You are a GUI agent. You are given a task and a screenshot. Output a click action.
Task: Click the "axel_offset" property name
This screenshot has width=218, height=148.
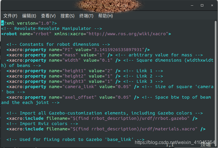[79, 97]
